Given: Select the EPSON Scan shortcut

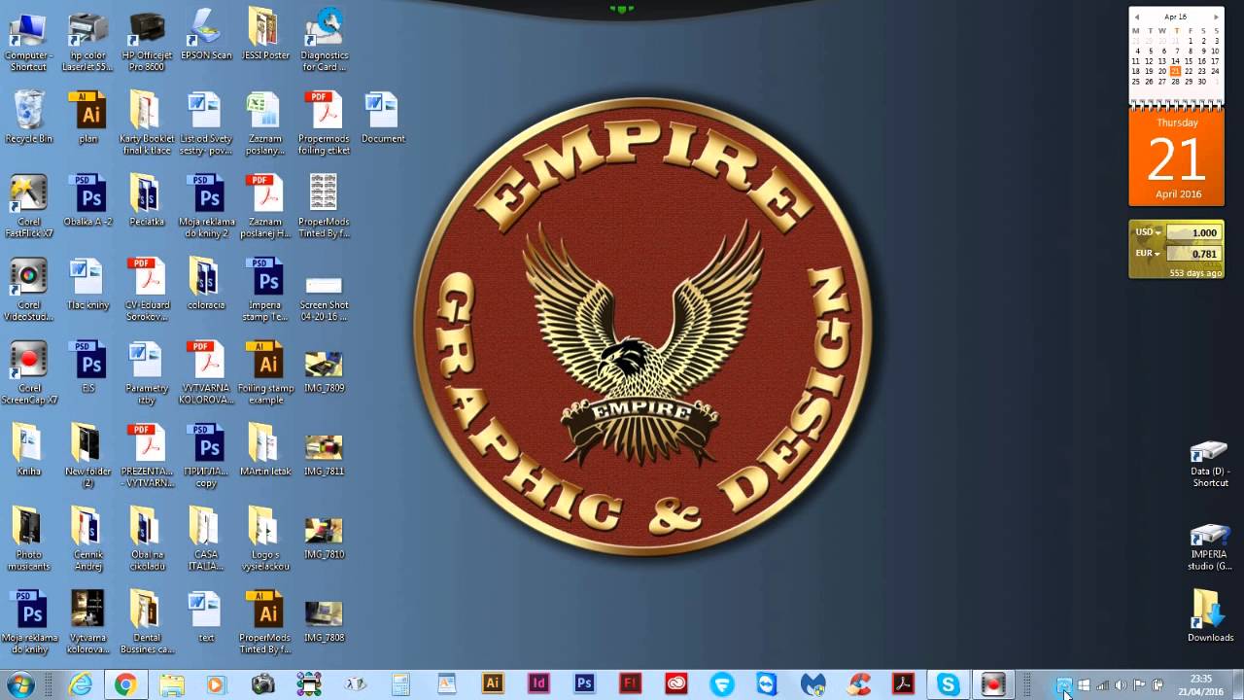Looking at the screenshot, I should [206, 34].
